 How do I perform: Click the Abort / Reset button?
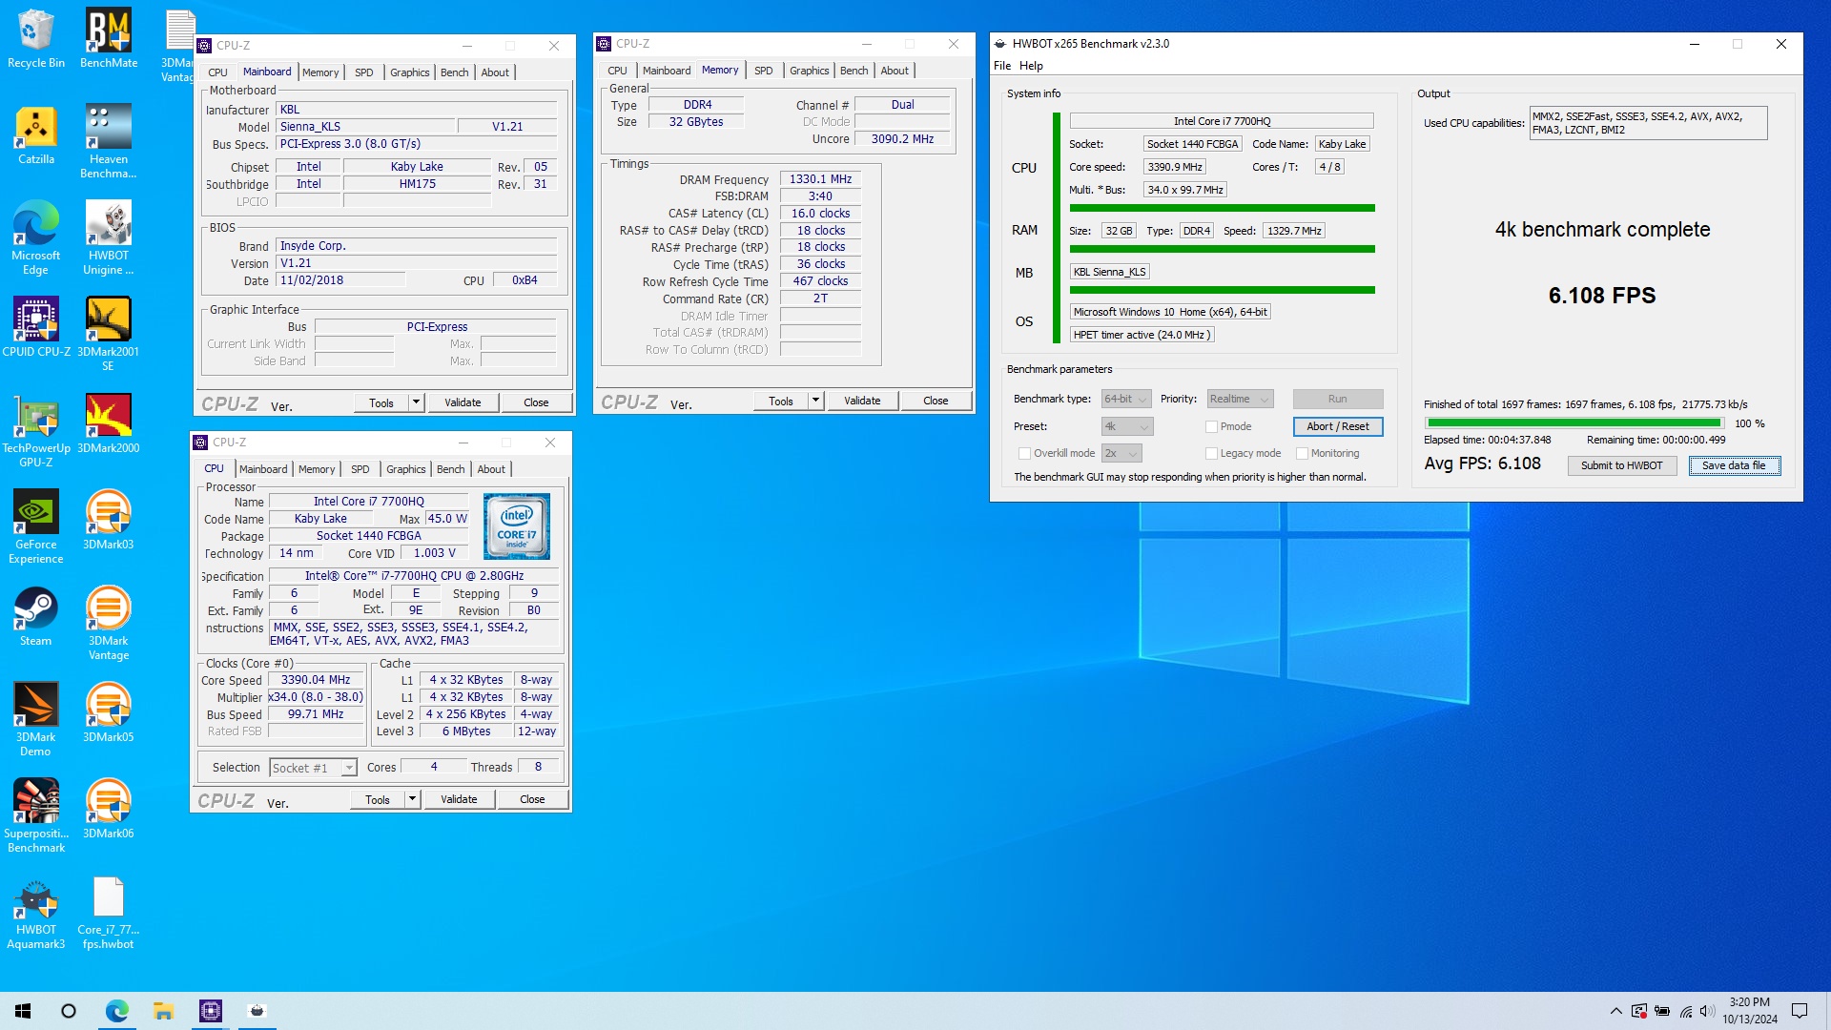coord(1338,426)
